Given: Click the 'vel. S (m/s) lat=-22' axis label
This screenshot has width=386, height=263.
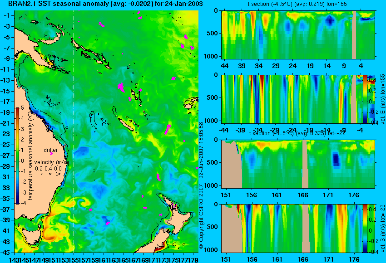Looking at the screenshot, I should coord(382,229).
